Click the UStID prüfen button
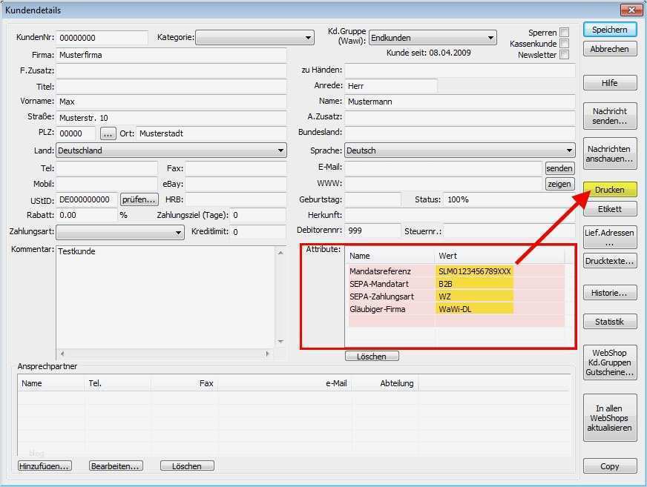647x487 pixels. pyautogui.click(x=139, y=199)
